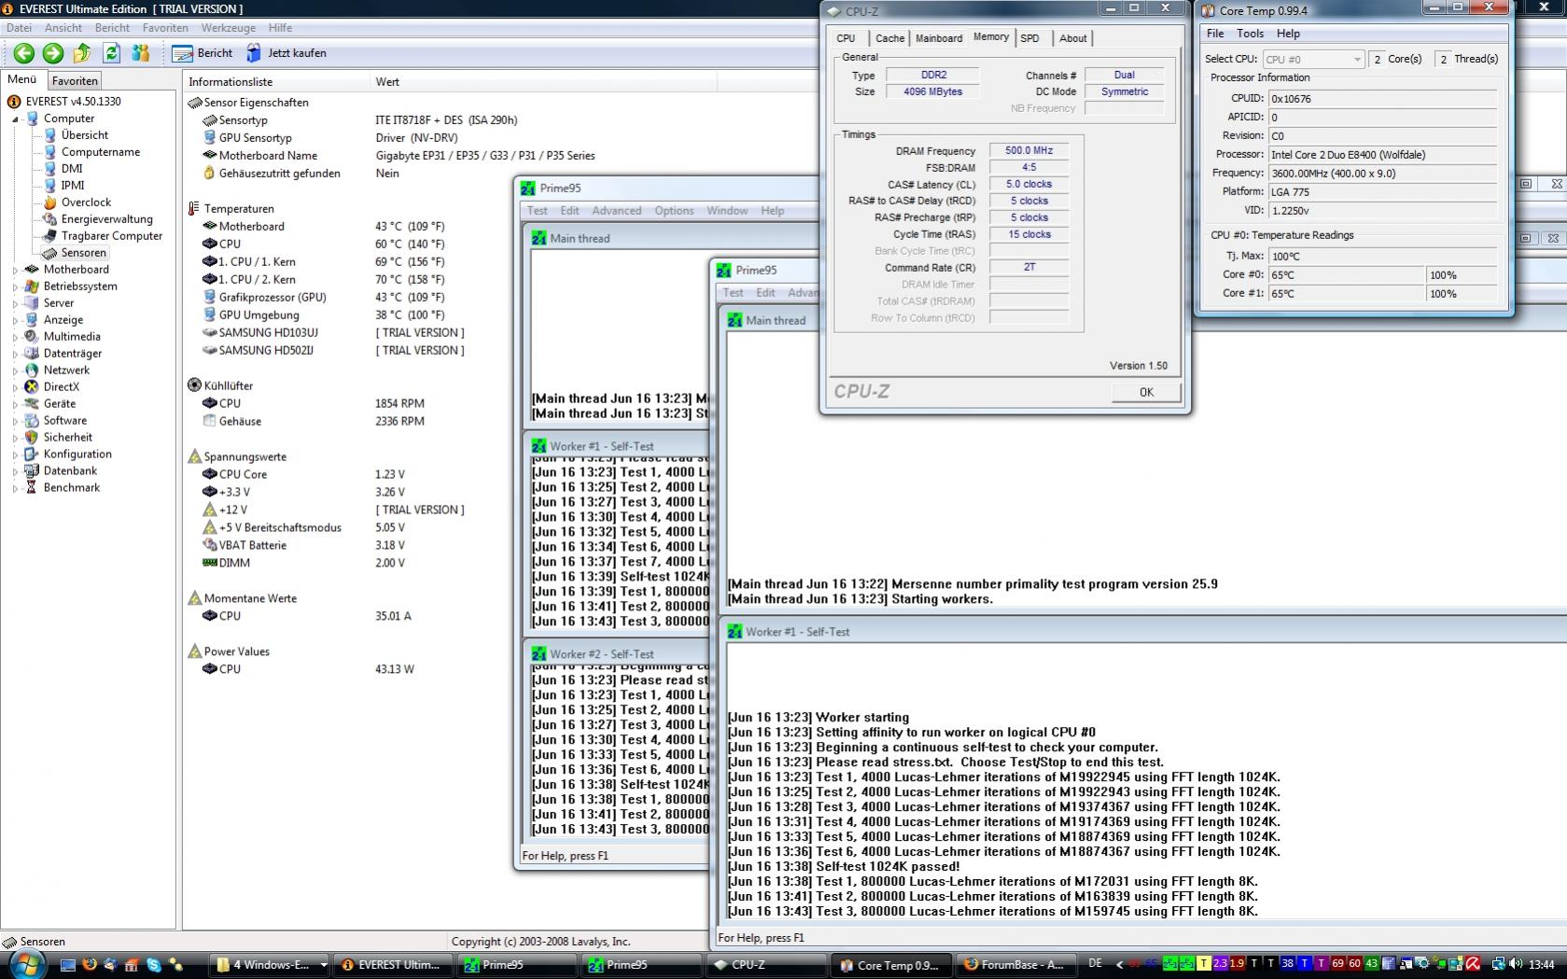
Task: Click the Wert column header
Action: pos(387,82)
